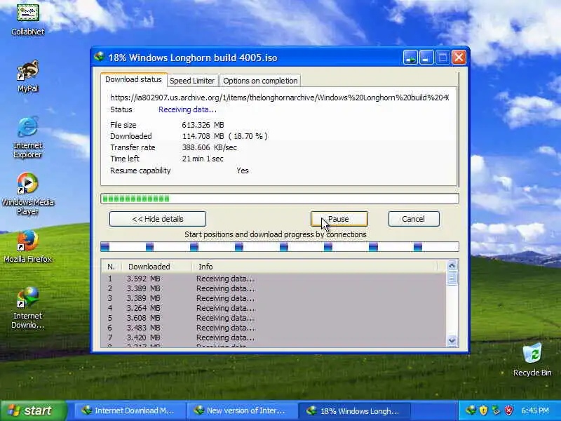Select the Windows Media Player shortcut
This screenshot has height=421, width=561.
tap(27, 194)
